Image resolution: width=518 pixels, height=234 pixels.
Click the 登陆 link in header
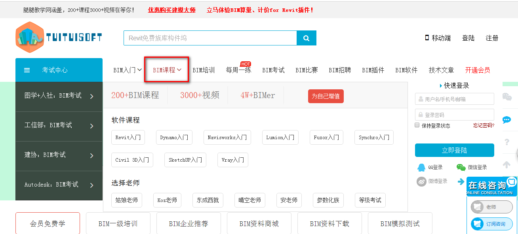click(x=468, y=38)
